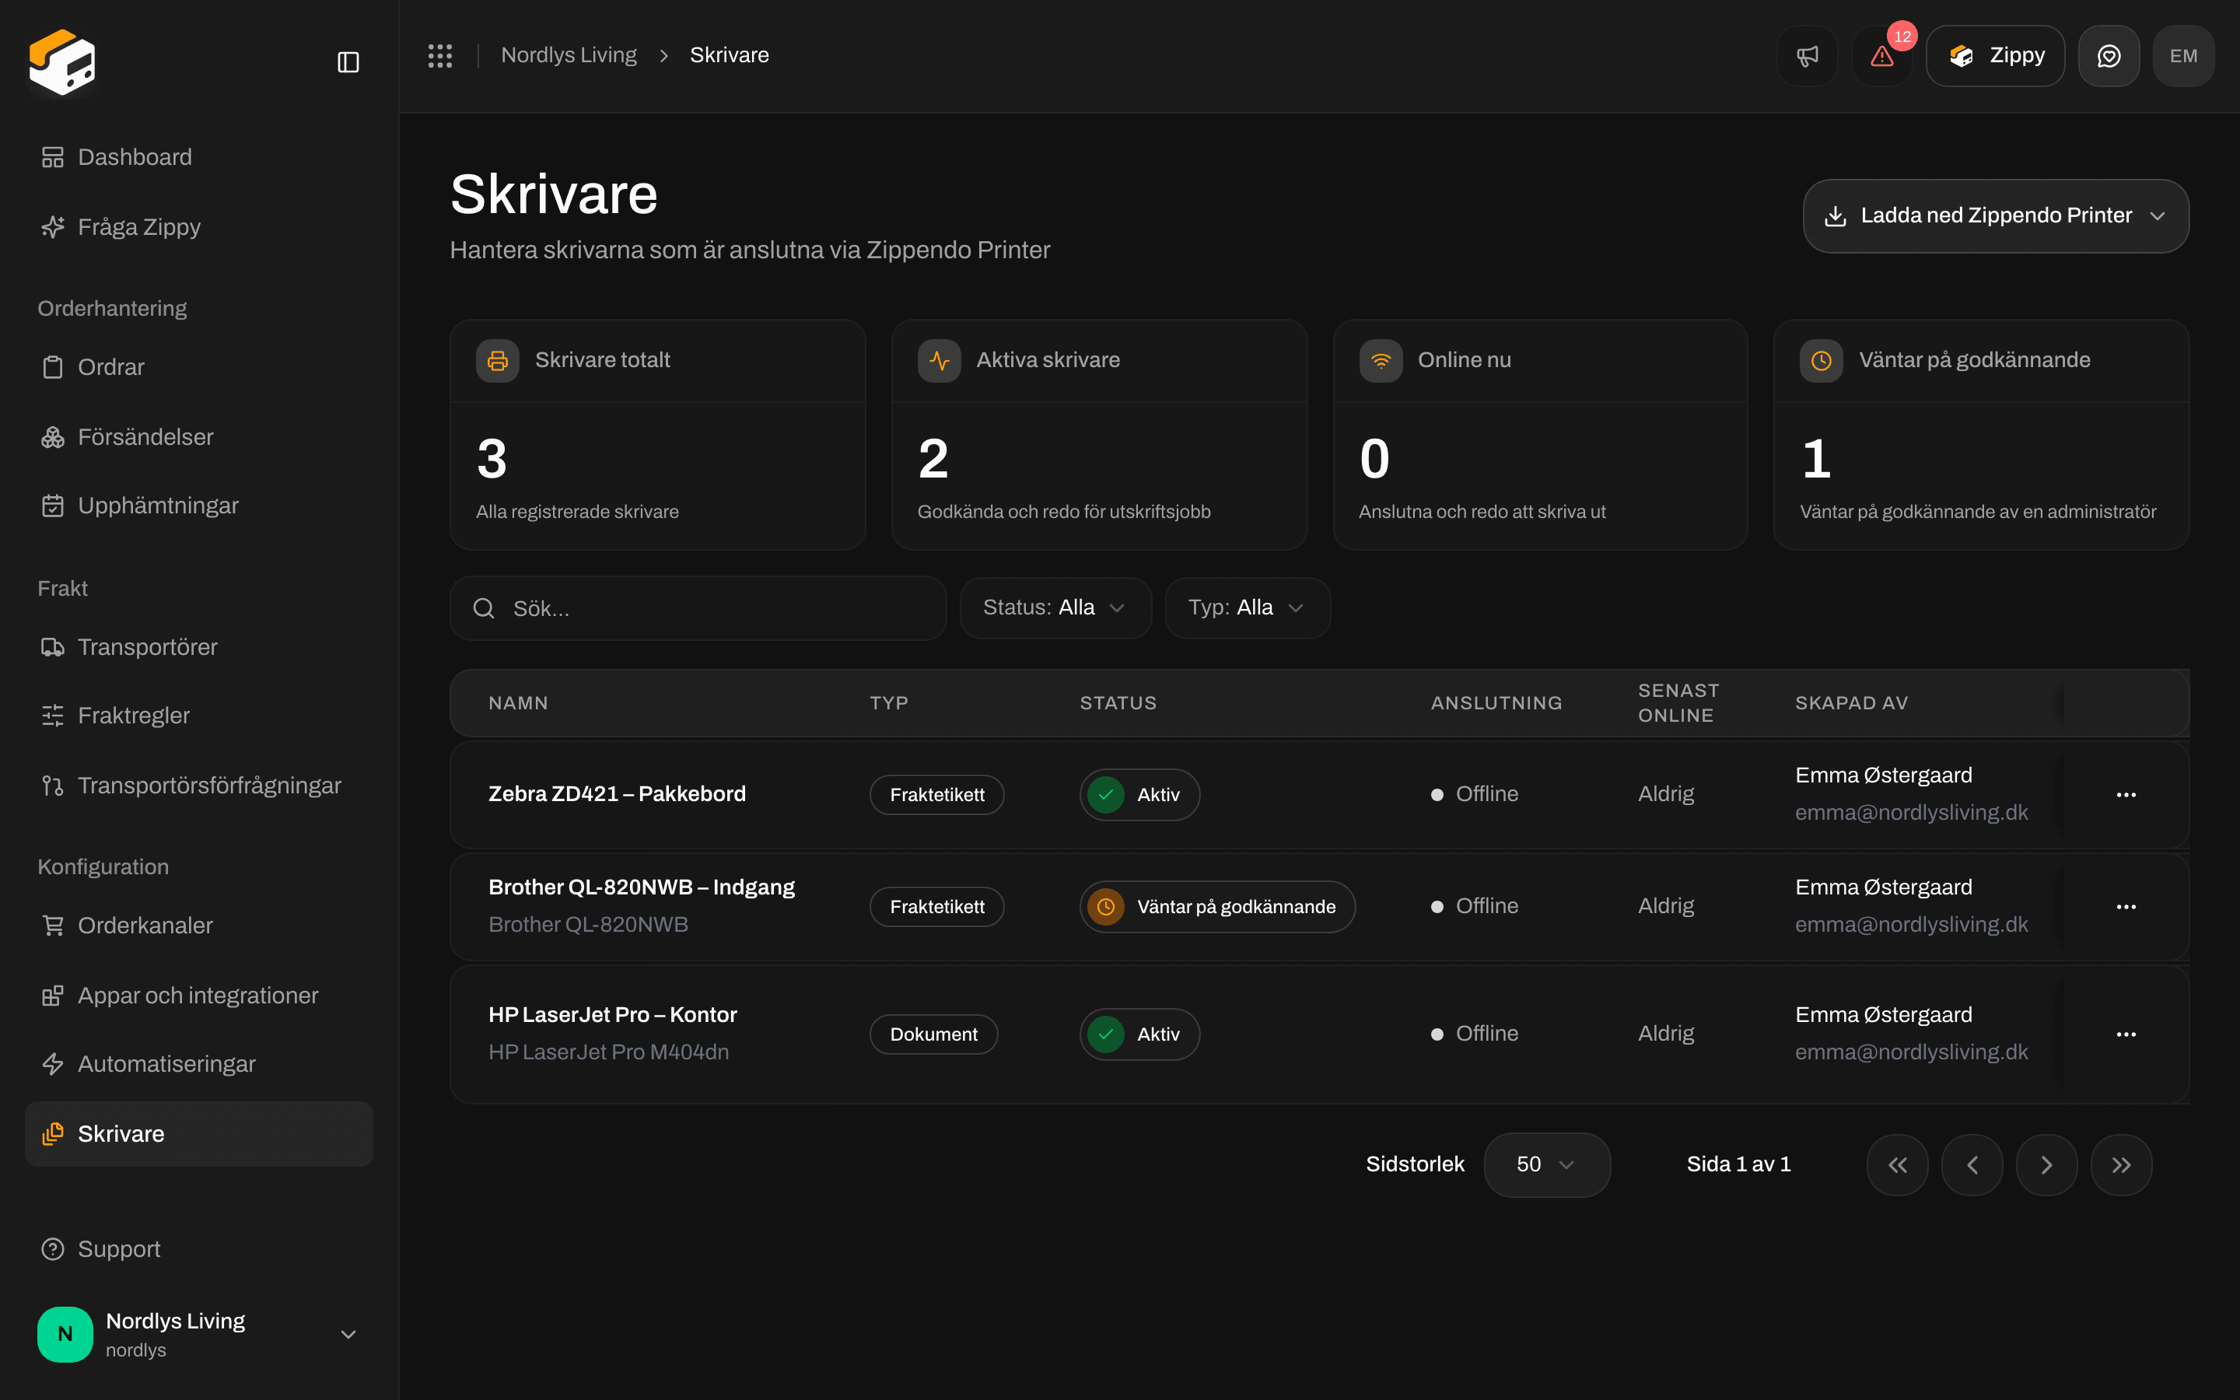Screen dimensions: 2240x1400
Task: Click Ladda ned Zippendo Printer button
Action: coord(1996,215)
